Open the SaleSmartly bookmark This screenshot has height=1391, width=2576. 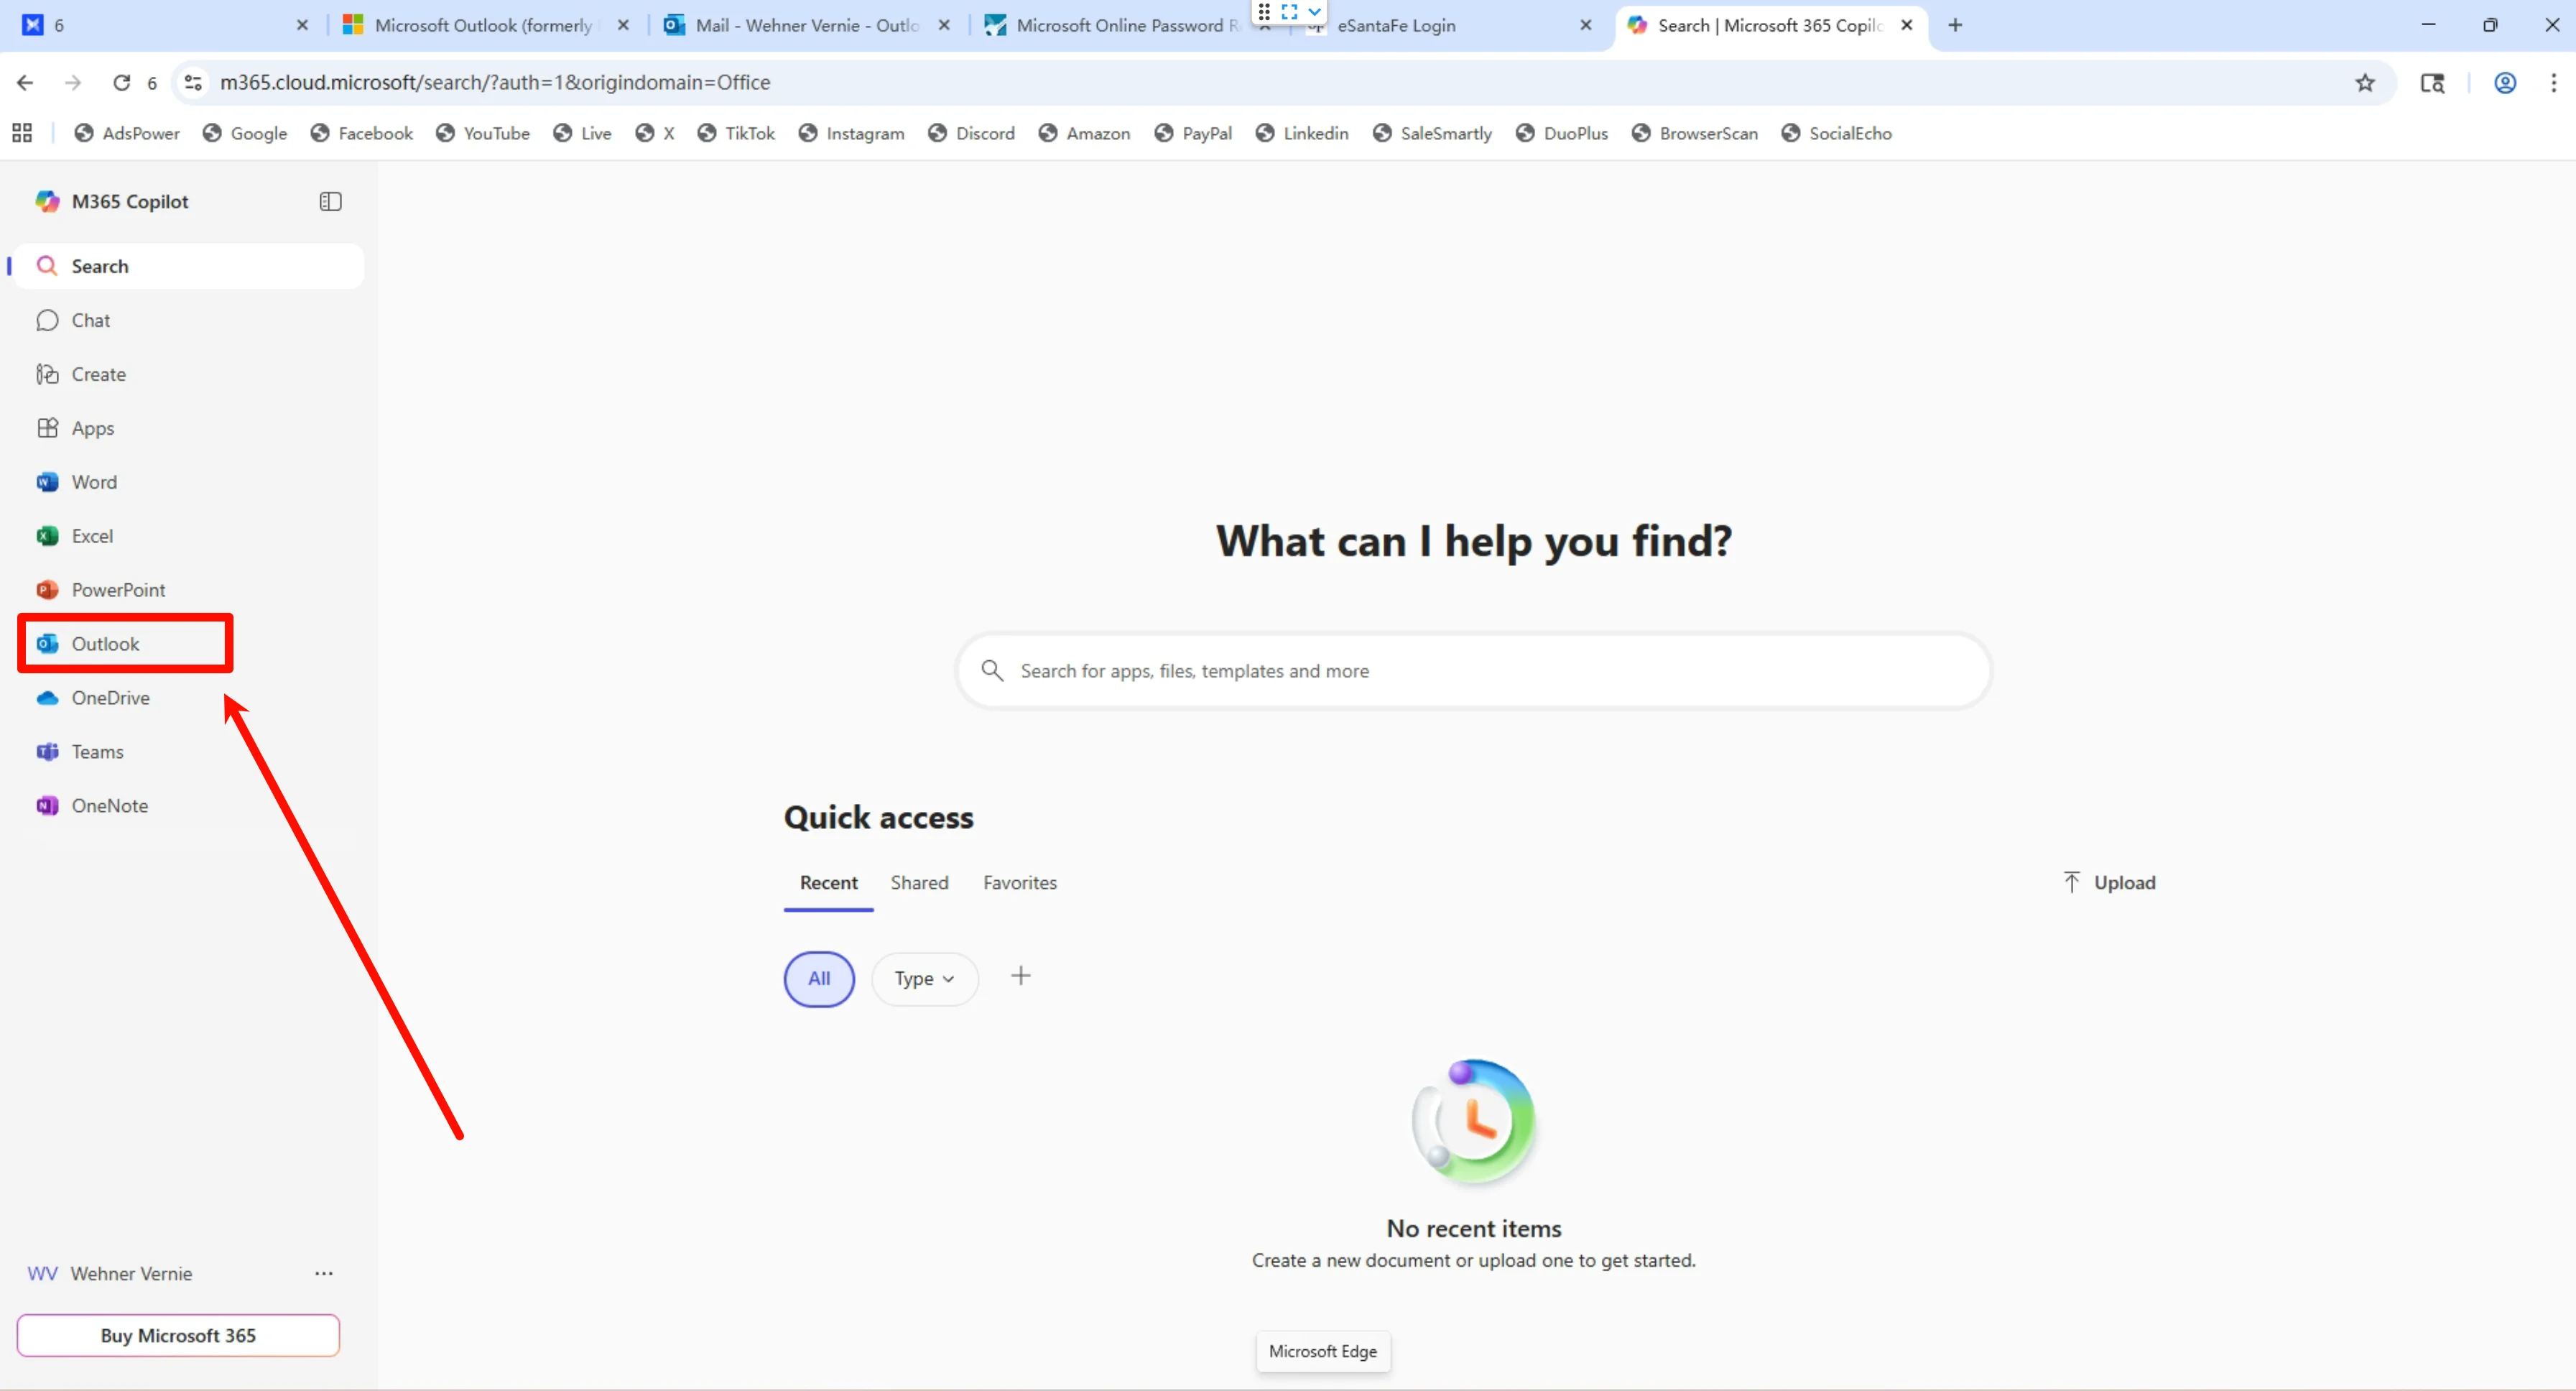[1432, 133]
